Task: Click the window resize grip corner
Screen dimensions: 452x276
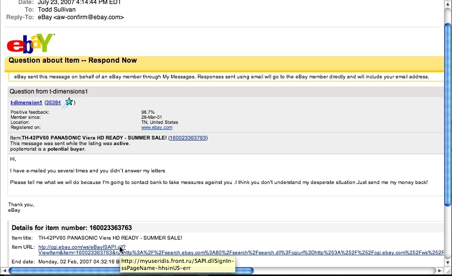Action: coord(448,271)
